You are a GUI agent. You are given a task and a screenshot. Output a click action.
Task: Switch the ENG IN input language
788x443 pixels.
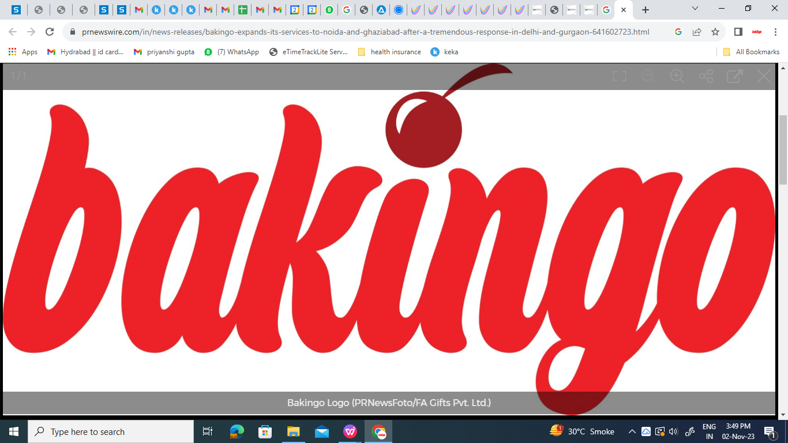[709, 431]
